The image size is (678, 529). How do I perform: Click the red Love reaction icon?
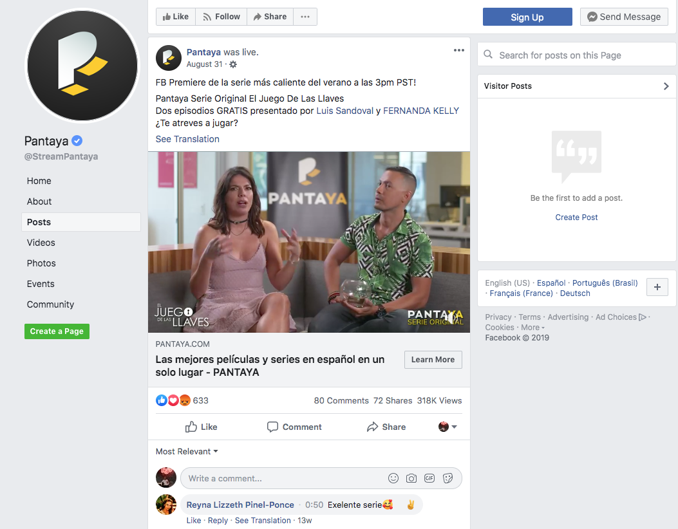(173, 401)
